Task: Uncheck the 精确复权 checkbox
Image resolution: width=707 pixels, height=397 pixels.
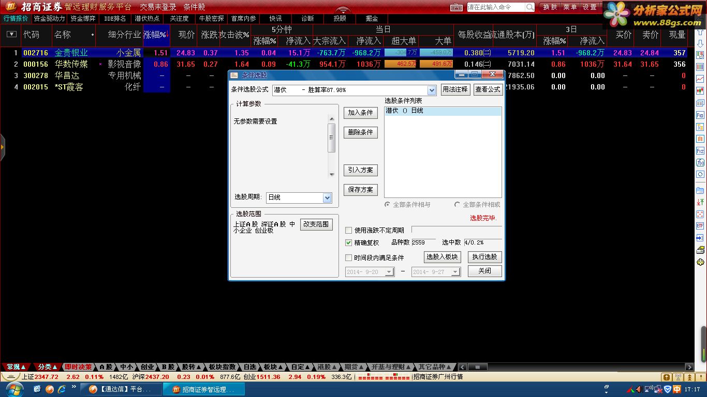Action: click(x=348, y=243)
